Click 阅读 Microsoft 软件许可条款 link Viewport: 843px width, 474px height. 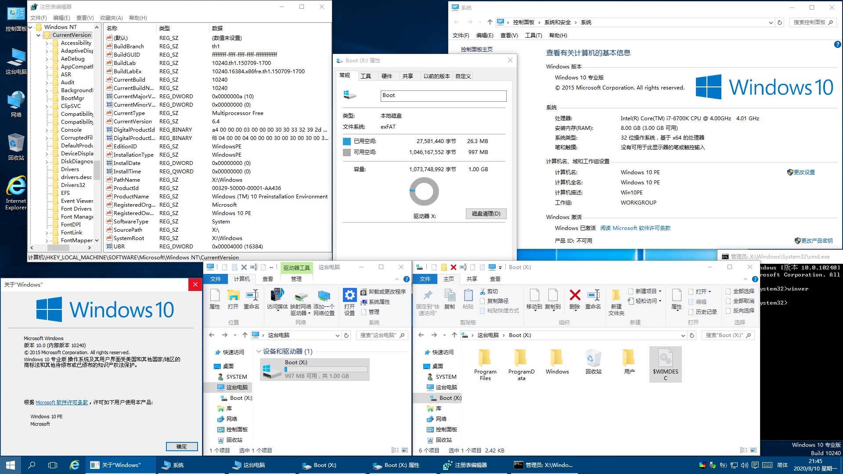(x=635, y=228)
